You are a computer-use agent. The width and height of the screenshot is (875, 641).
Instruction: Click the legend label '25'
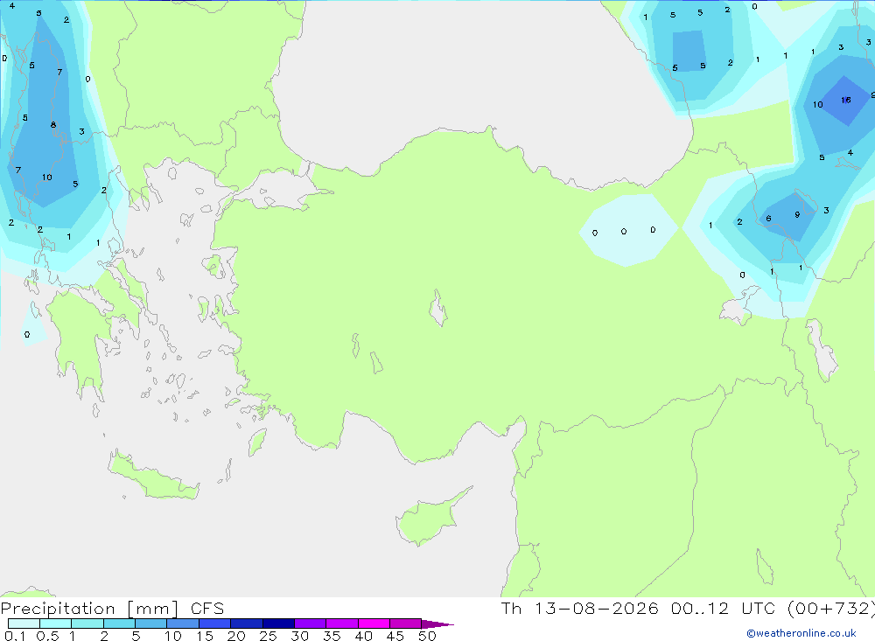click(x=268, y=636)
